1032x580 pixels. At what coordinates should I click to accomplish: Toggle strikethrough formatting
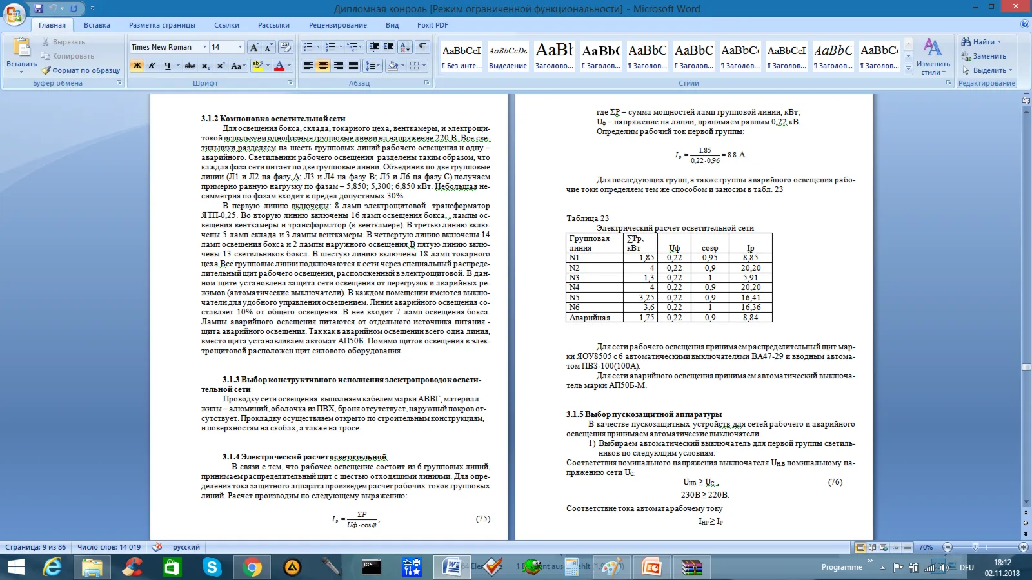(190, 66)
